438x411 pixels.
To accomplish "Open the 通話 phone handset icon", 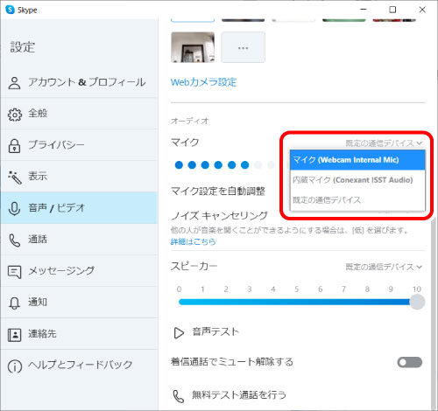I will point(14,240).
